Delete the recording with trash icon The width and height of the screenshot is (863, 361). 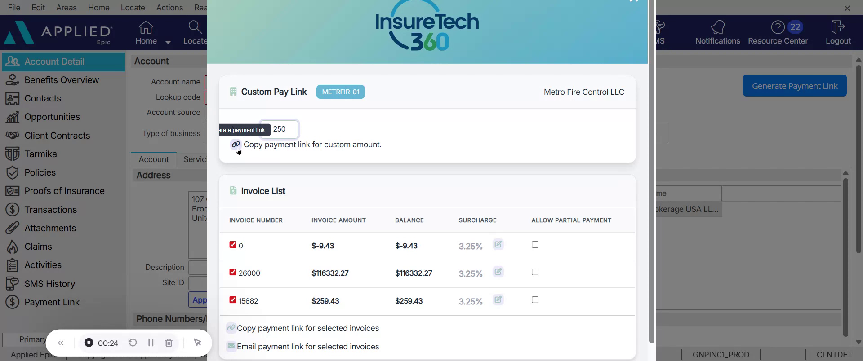169,343
